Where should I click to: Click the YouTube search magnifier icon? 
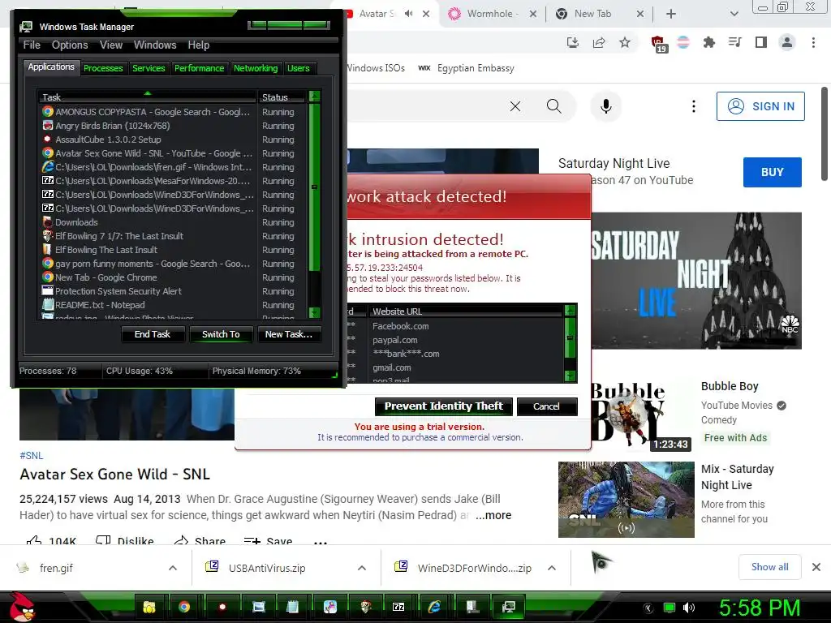[x=553, y=106]
